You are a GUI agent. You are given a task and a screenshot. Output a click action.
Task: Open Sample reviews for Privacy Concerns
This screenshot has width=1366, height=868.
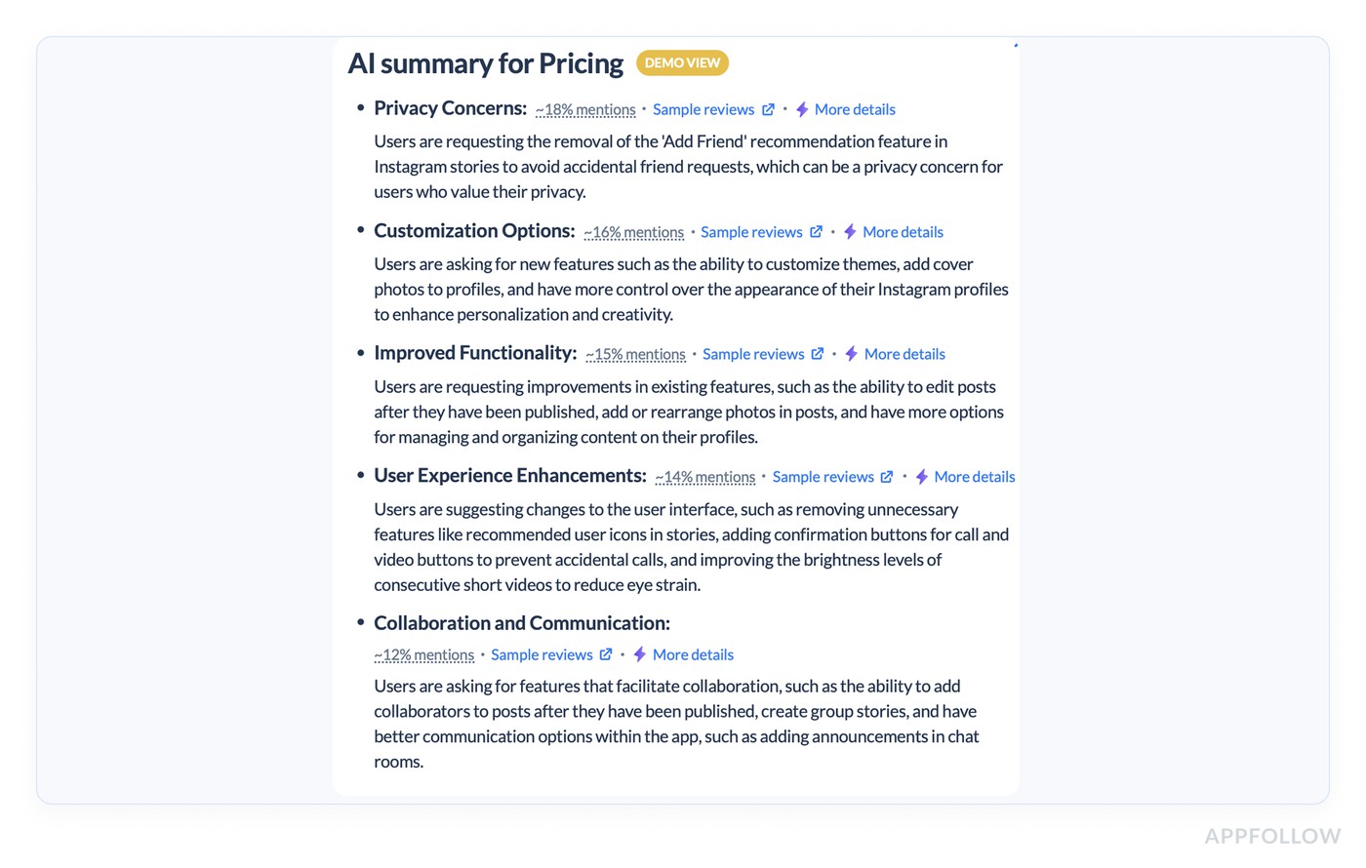click(703, 109)
